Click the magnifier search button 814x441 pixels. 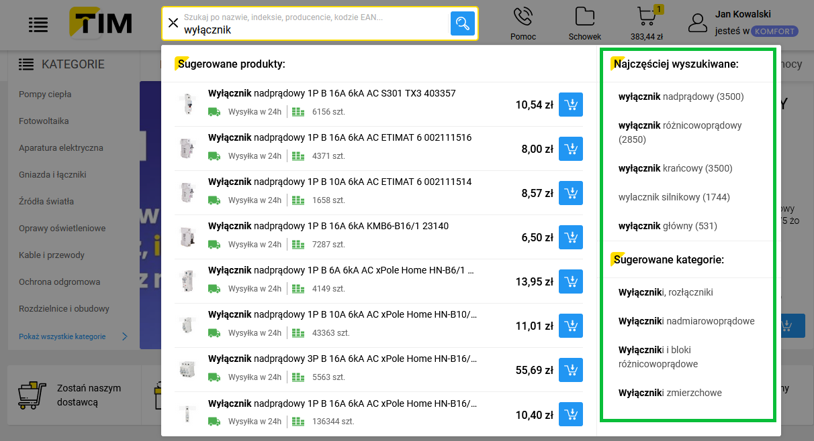[462, 23]
